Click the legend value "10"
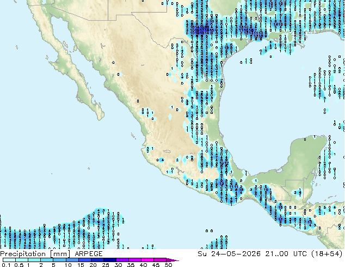Screen dimensions: 345x267 point(68,265)
